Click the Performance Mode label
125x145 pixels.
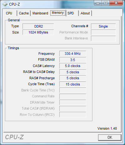click(x=74, y=32)
